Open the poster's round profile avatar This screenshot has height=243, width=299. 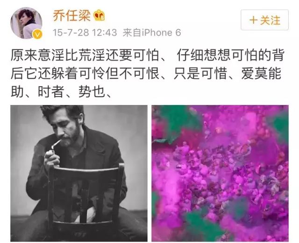pyautogui.click(x=26, y=23)
